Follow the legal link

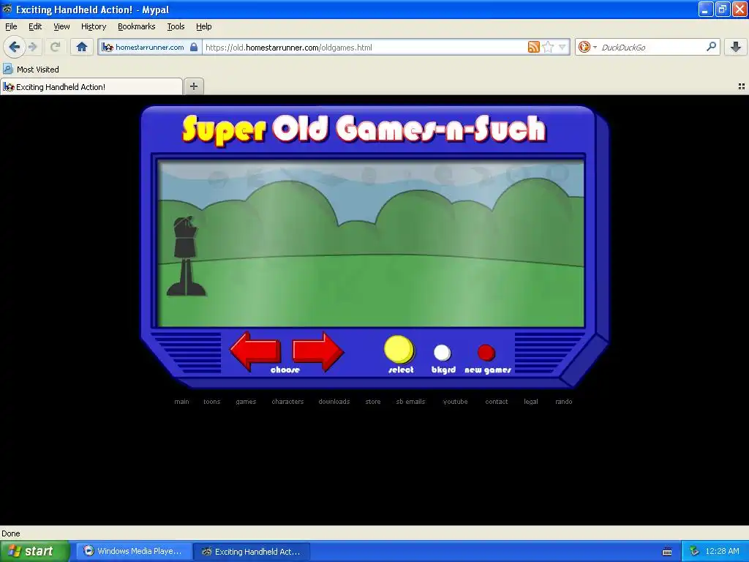531,402
